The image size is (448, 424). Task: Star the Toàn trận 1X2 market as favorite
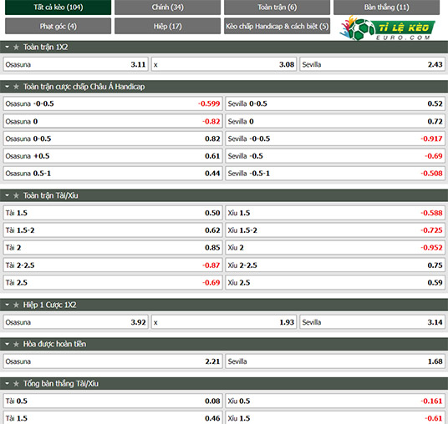click(x=16, y=47)
